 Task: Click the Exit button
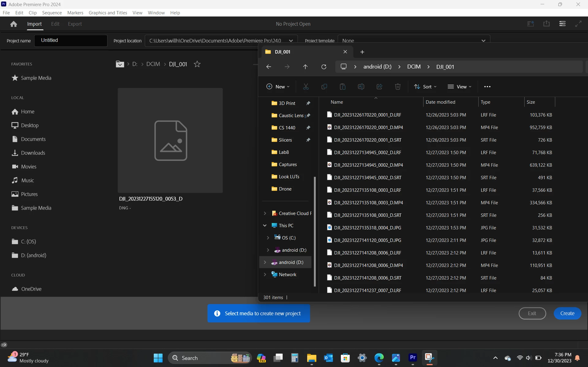(532, 313)
